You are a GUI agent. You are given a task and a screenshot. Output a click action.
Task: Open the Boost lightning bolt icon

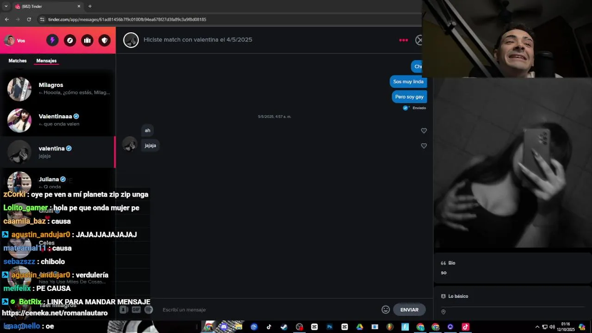click(52, 40)
